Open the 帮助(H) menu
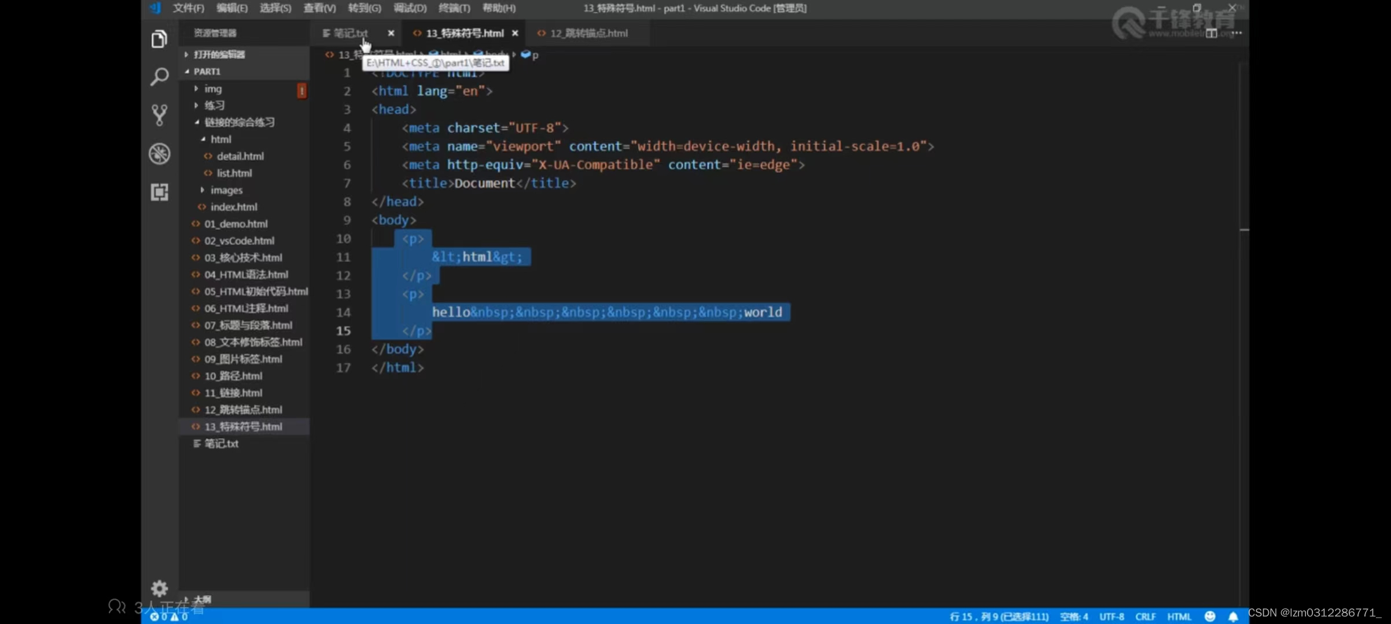The image size is (1391, 624). pos(499,8)
